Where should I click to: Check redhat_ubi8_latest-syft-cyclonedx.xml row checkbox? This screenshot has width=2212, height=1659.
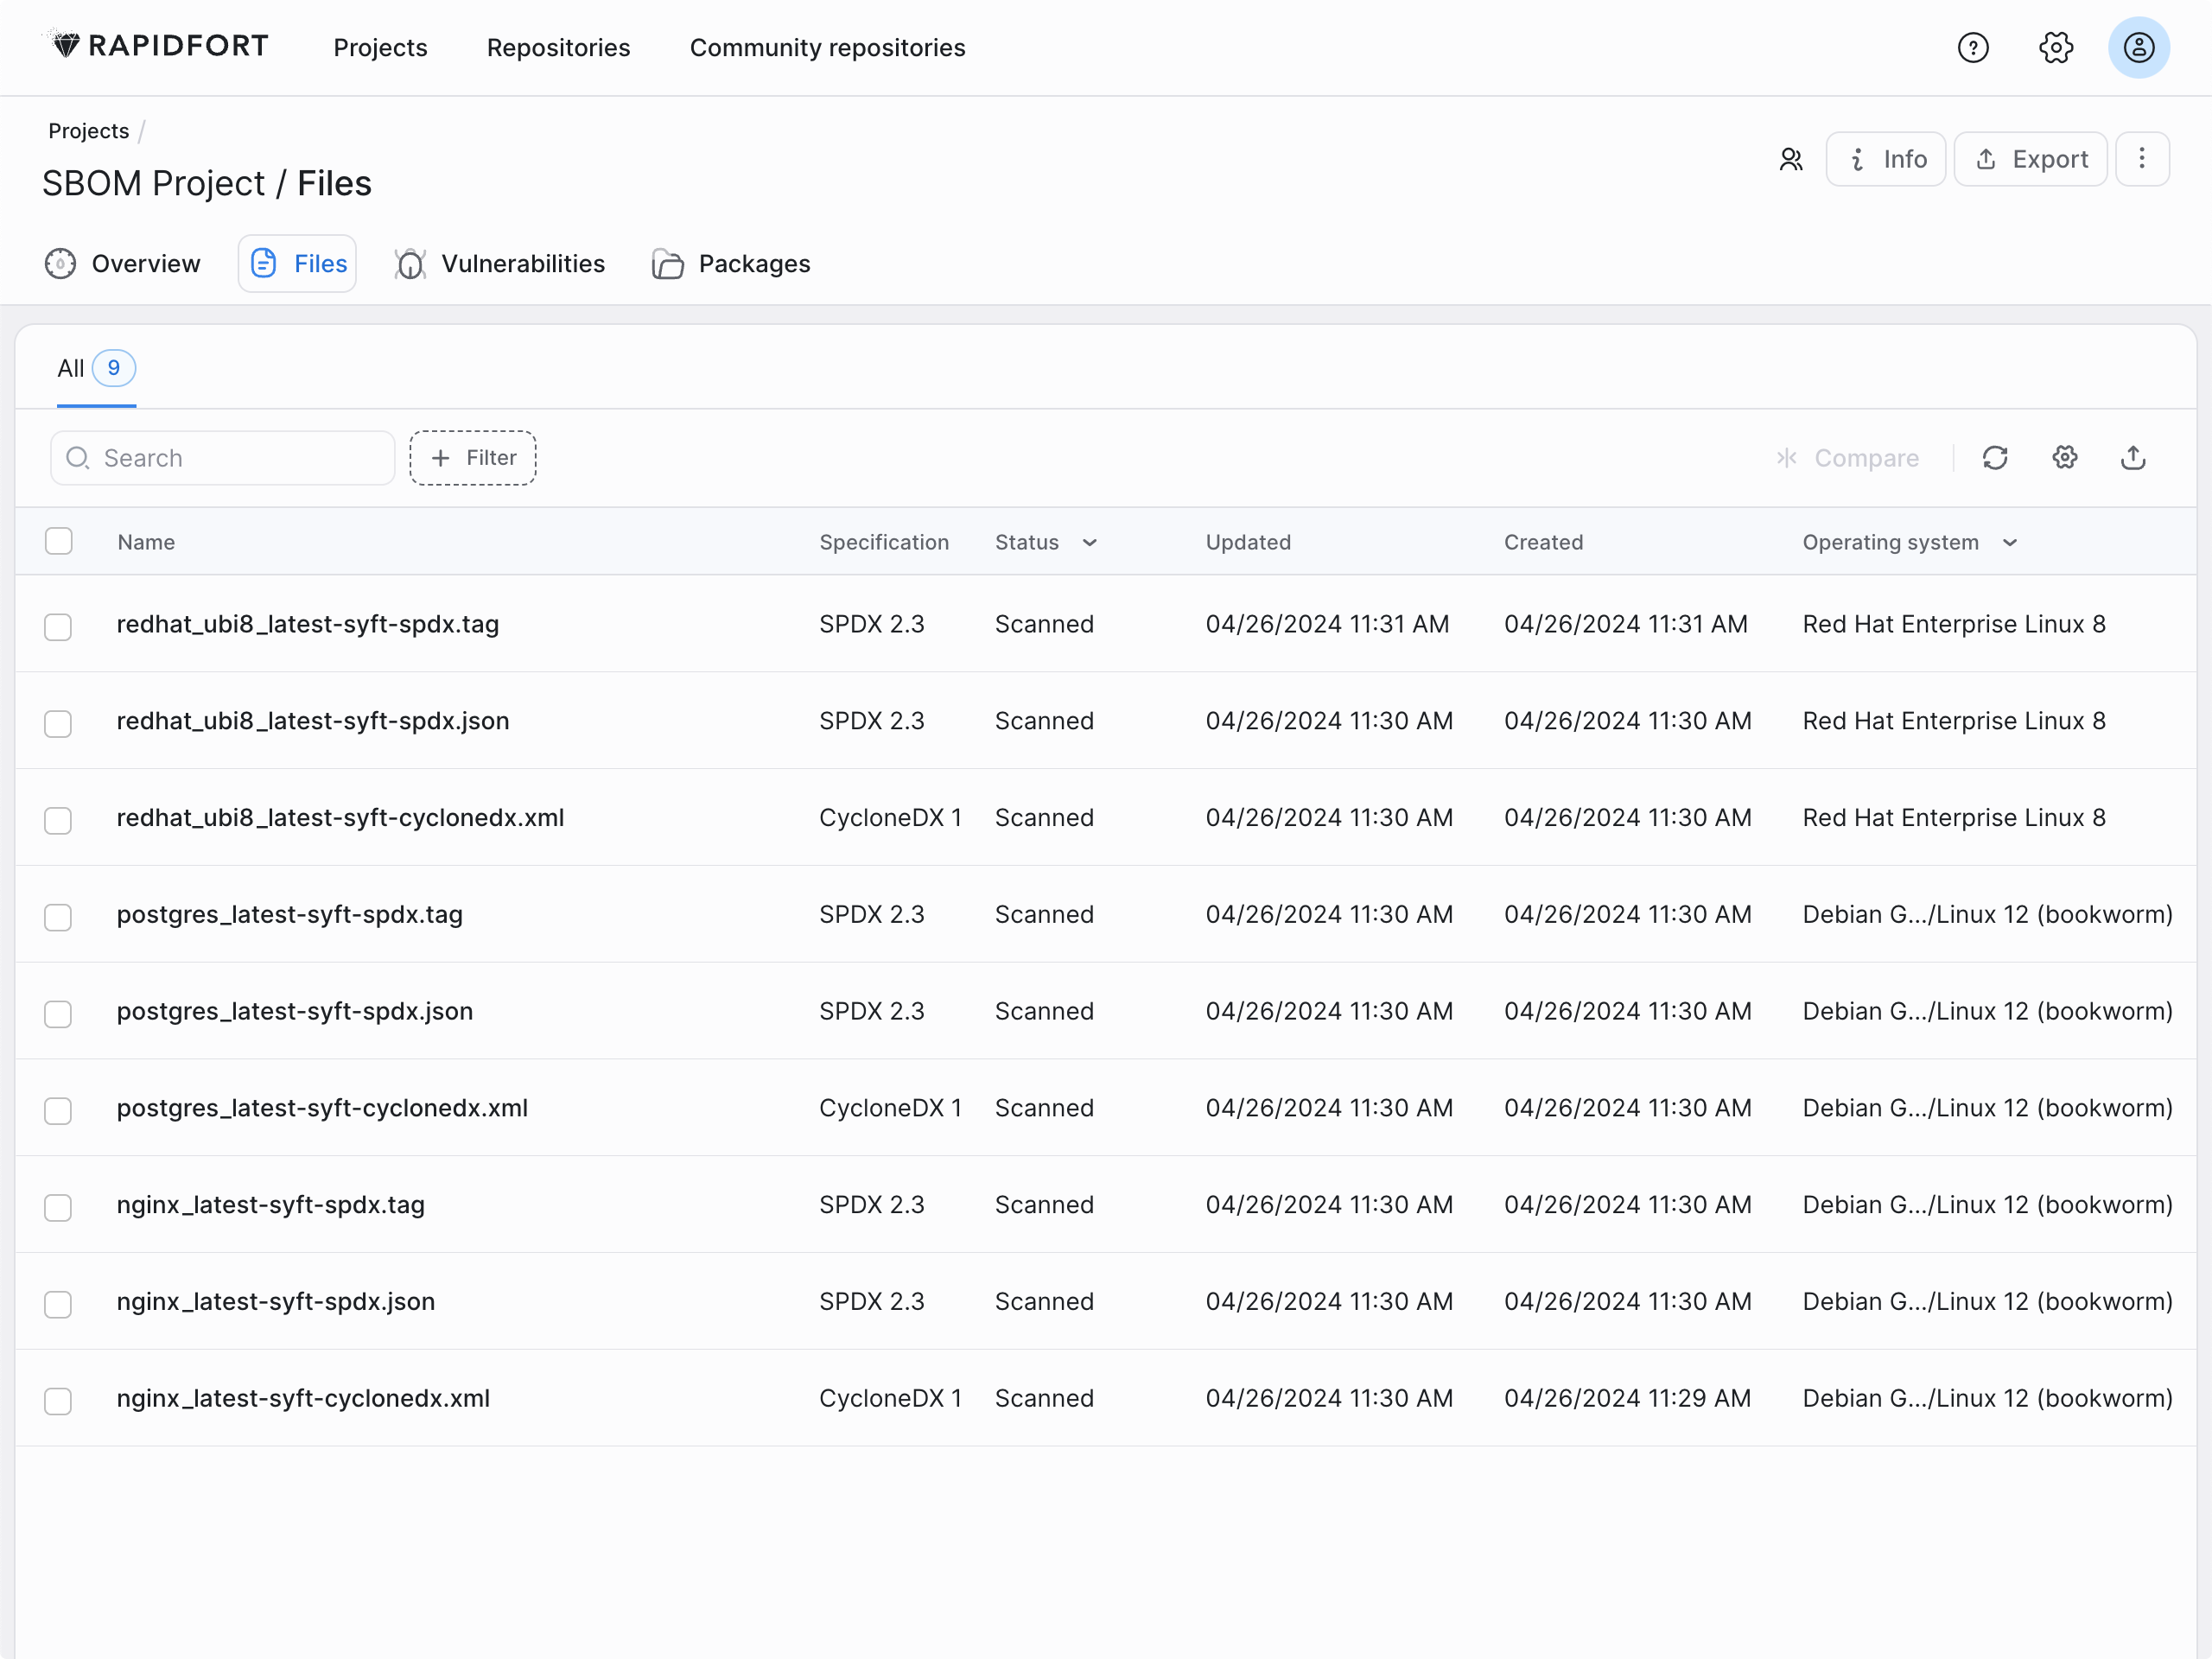click(58, 820)
